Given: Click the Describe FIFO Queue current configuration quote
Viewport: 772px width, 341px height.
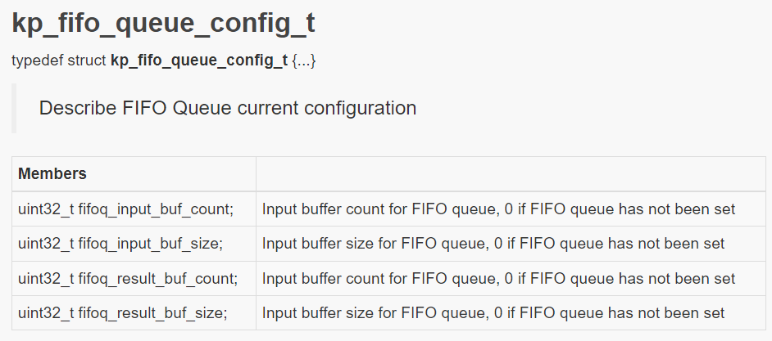Looking at the screenshot, I should tap(228, 108).
